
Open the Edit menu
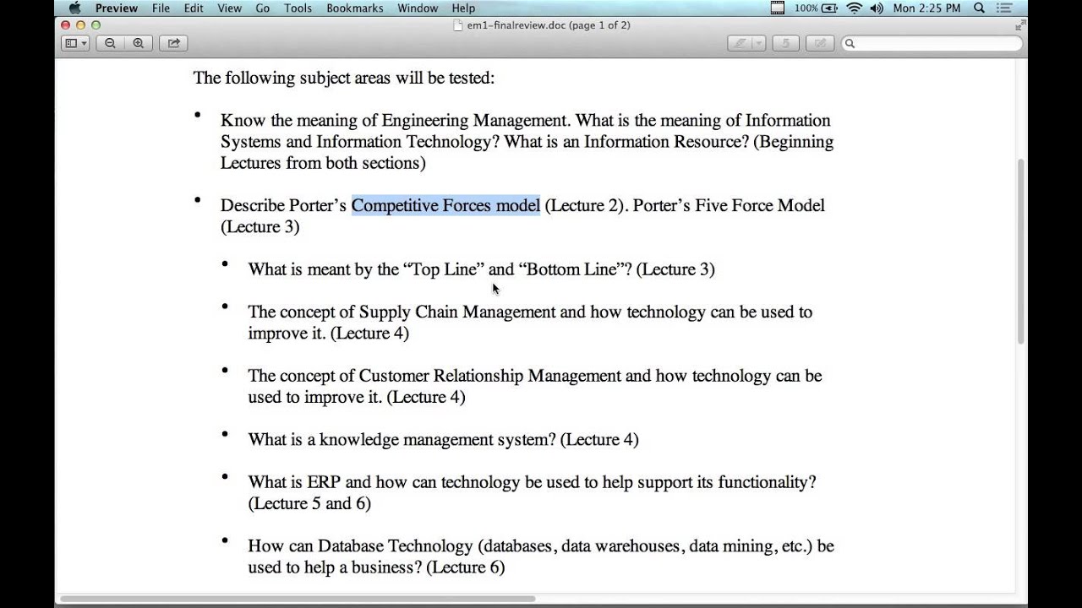(x=194, y=8)
